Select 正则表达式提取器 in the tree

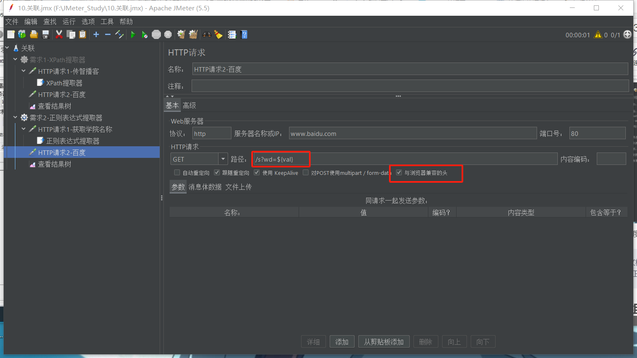click(x=73, y=141)
